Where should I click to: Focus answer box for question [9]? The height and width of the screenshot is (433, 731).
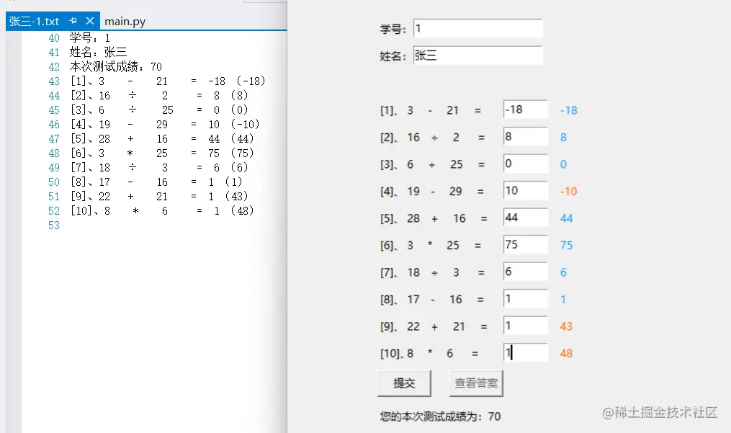pyautogui.click(x=526, y=326)
